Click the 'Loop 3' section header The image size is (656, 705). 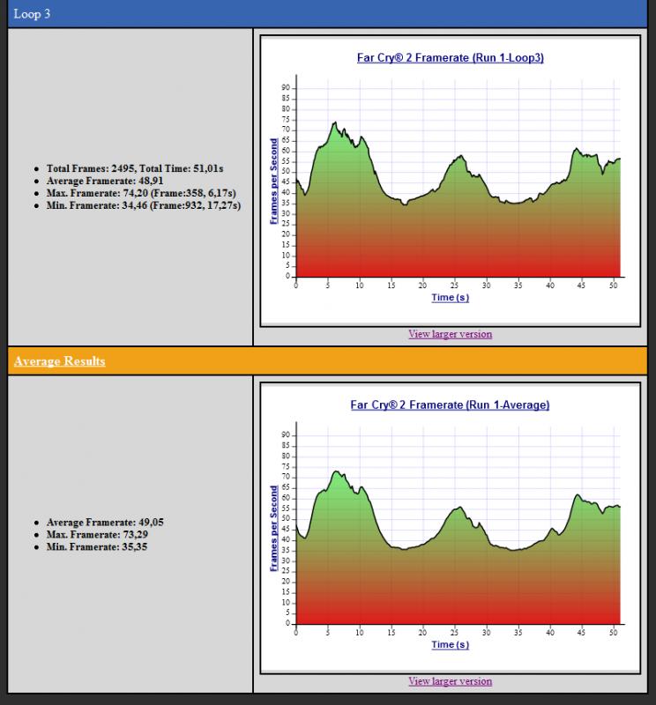[327, 14]
